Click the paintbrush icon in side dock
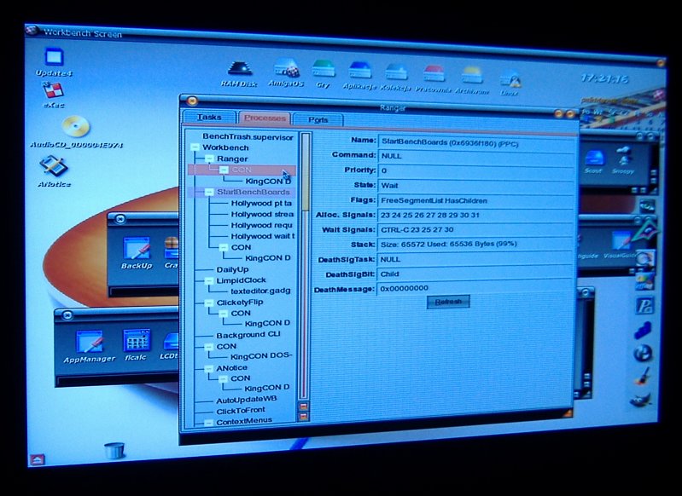 (x=643, y=376)
